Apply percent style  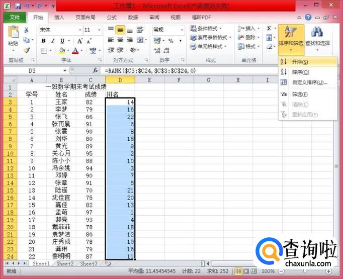pyautogui.click(x=171, y=41)
